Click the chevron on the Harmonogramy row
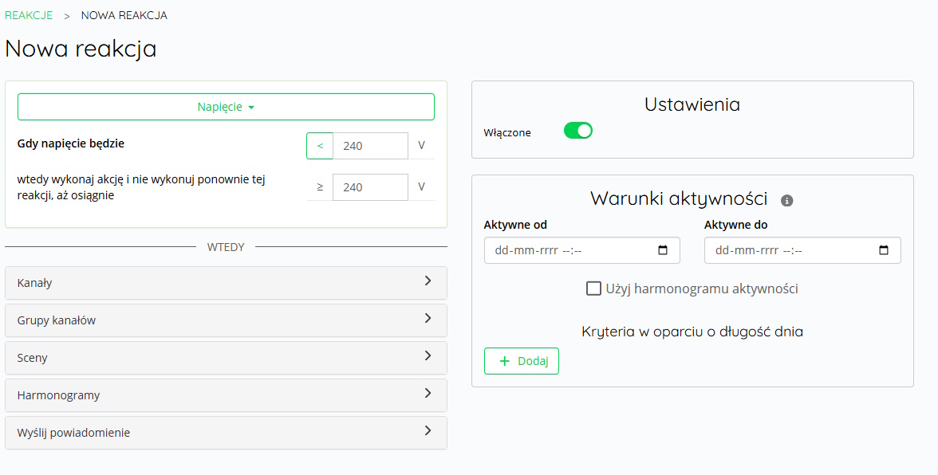This screenshot has height=475, width=938. pyautogui.click(x=428, y=395)
